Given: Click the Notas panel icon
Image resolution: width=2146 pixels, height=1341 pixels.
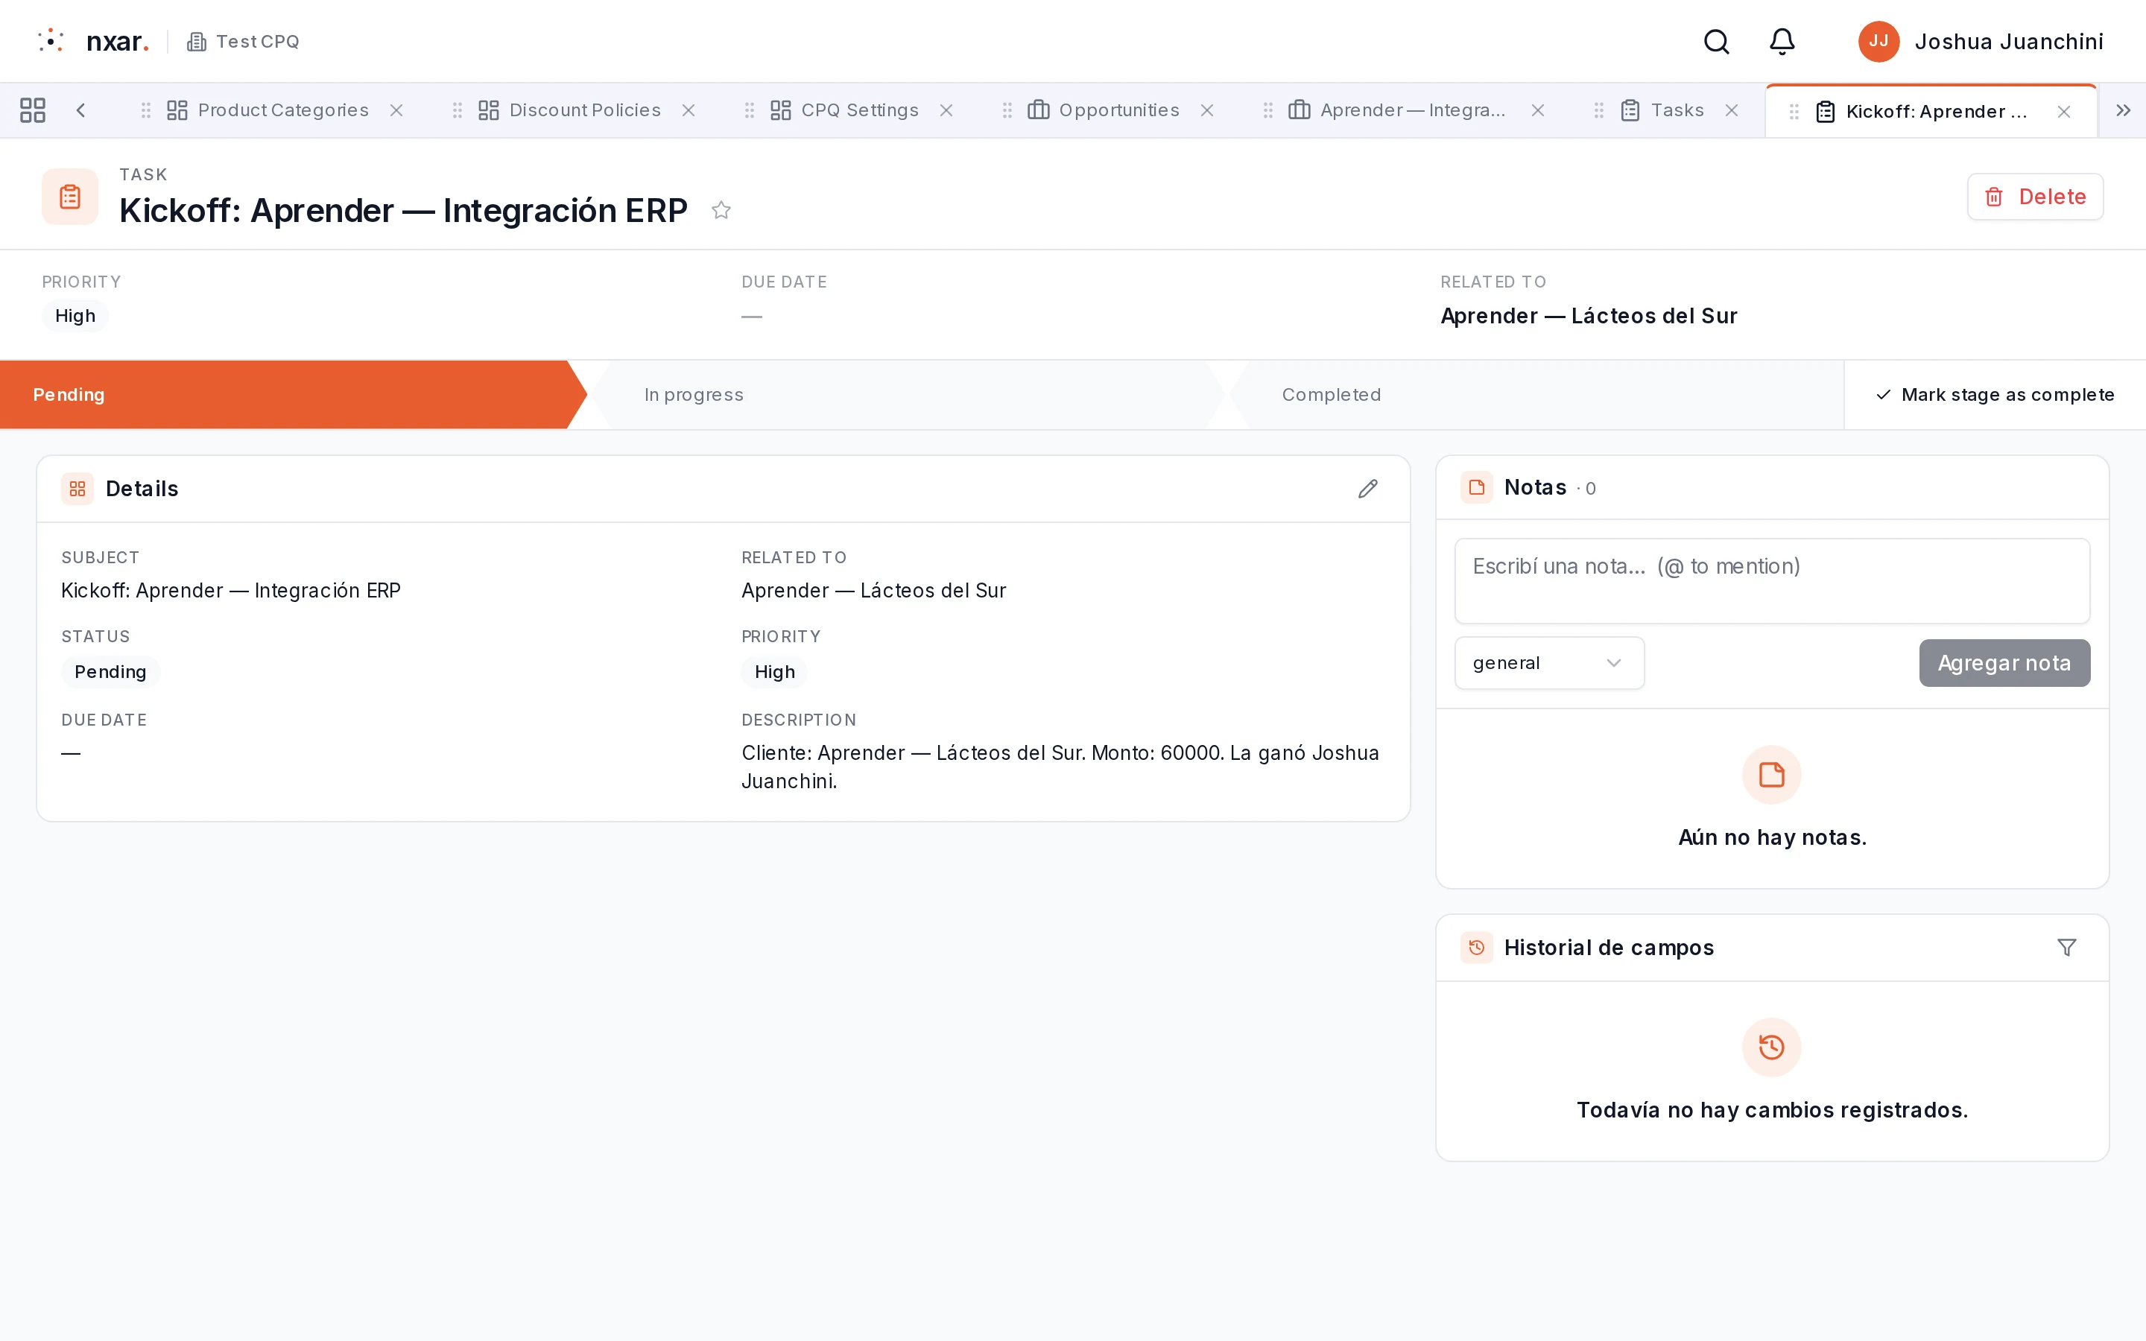Looking at the screenshot, I should pyautogui.click(x=1476, y=487).
